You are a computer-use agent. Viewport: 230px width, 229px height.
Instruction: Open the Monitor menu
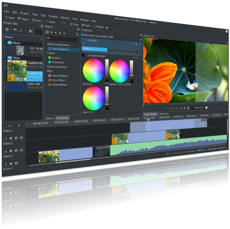(x=65, y=18)
